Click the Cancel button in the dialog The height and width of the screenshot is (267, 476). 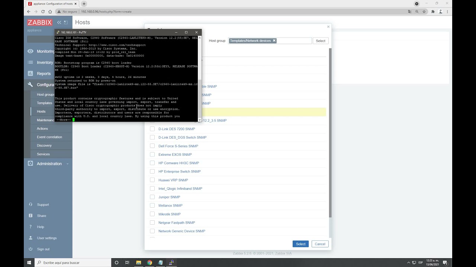pos(320,244)
